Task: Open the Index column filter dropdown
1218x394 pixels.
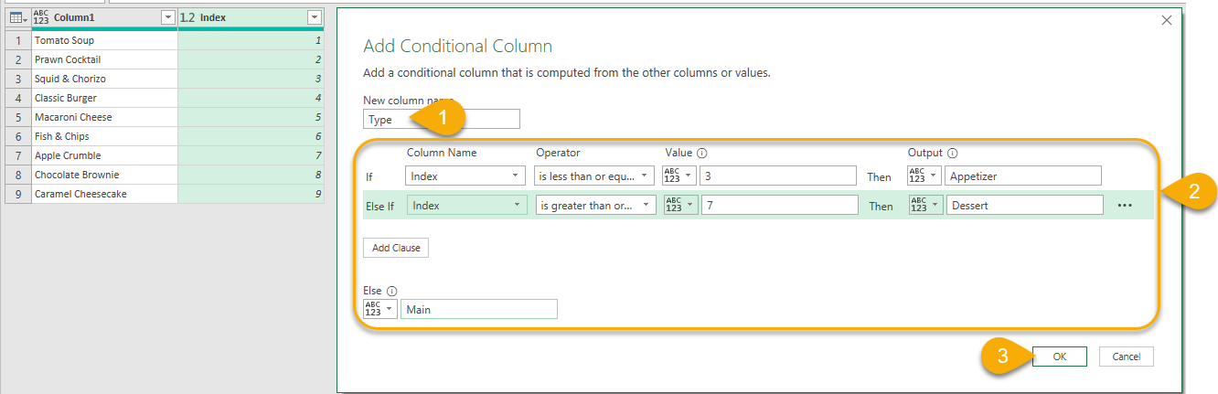Action: pyautogui.click(x=314, y=17)
